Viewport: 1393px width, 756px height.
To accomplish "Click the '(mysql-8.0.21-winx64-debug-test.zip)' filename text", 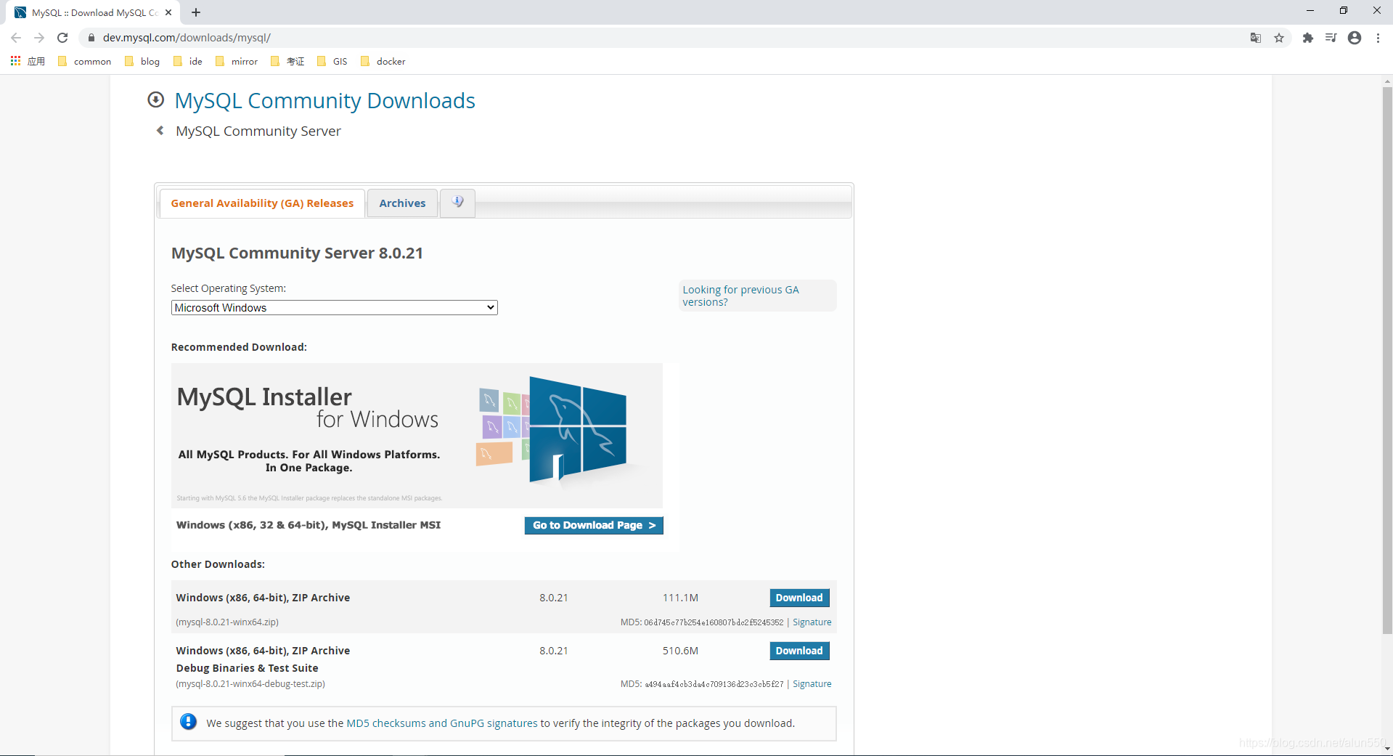I will coord(250,684).
